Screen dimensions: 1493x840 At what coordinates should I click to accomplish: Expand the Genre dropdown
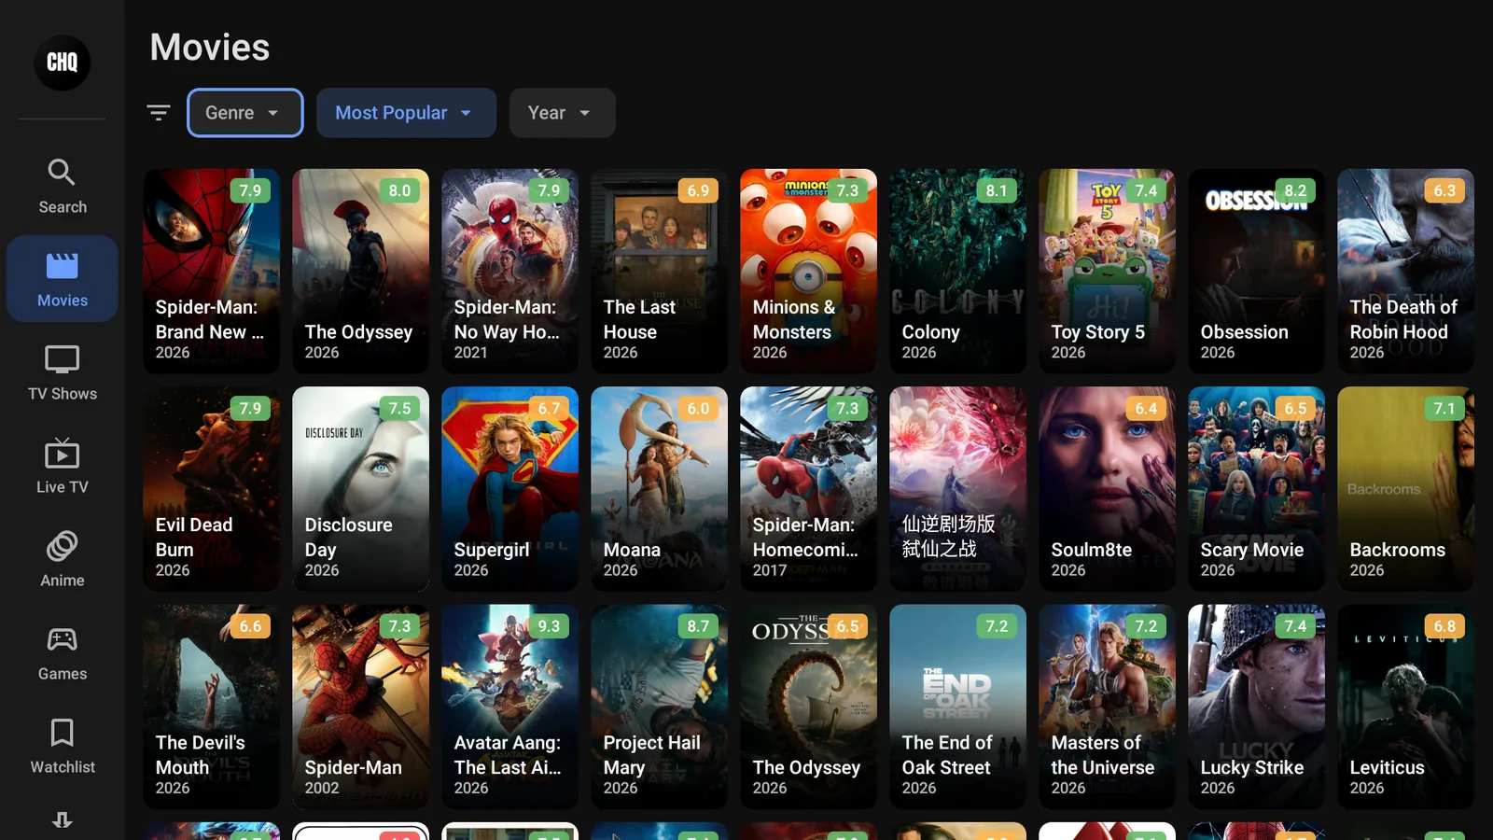245,113
